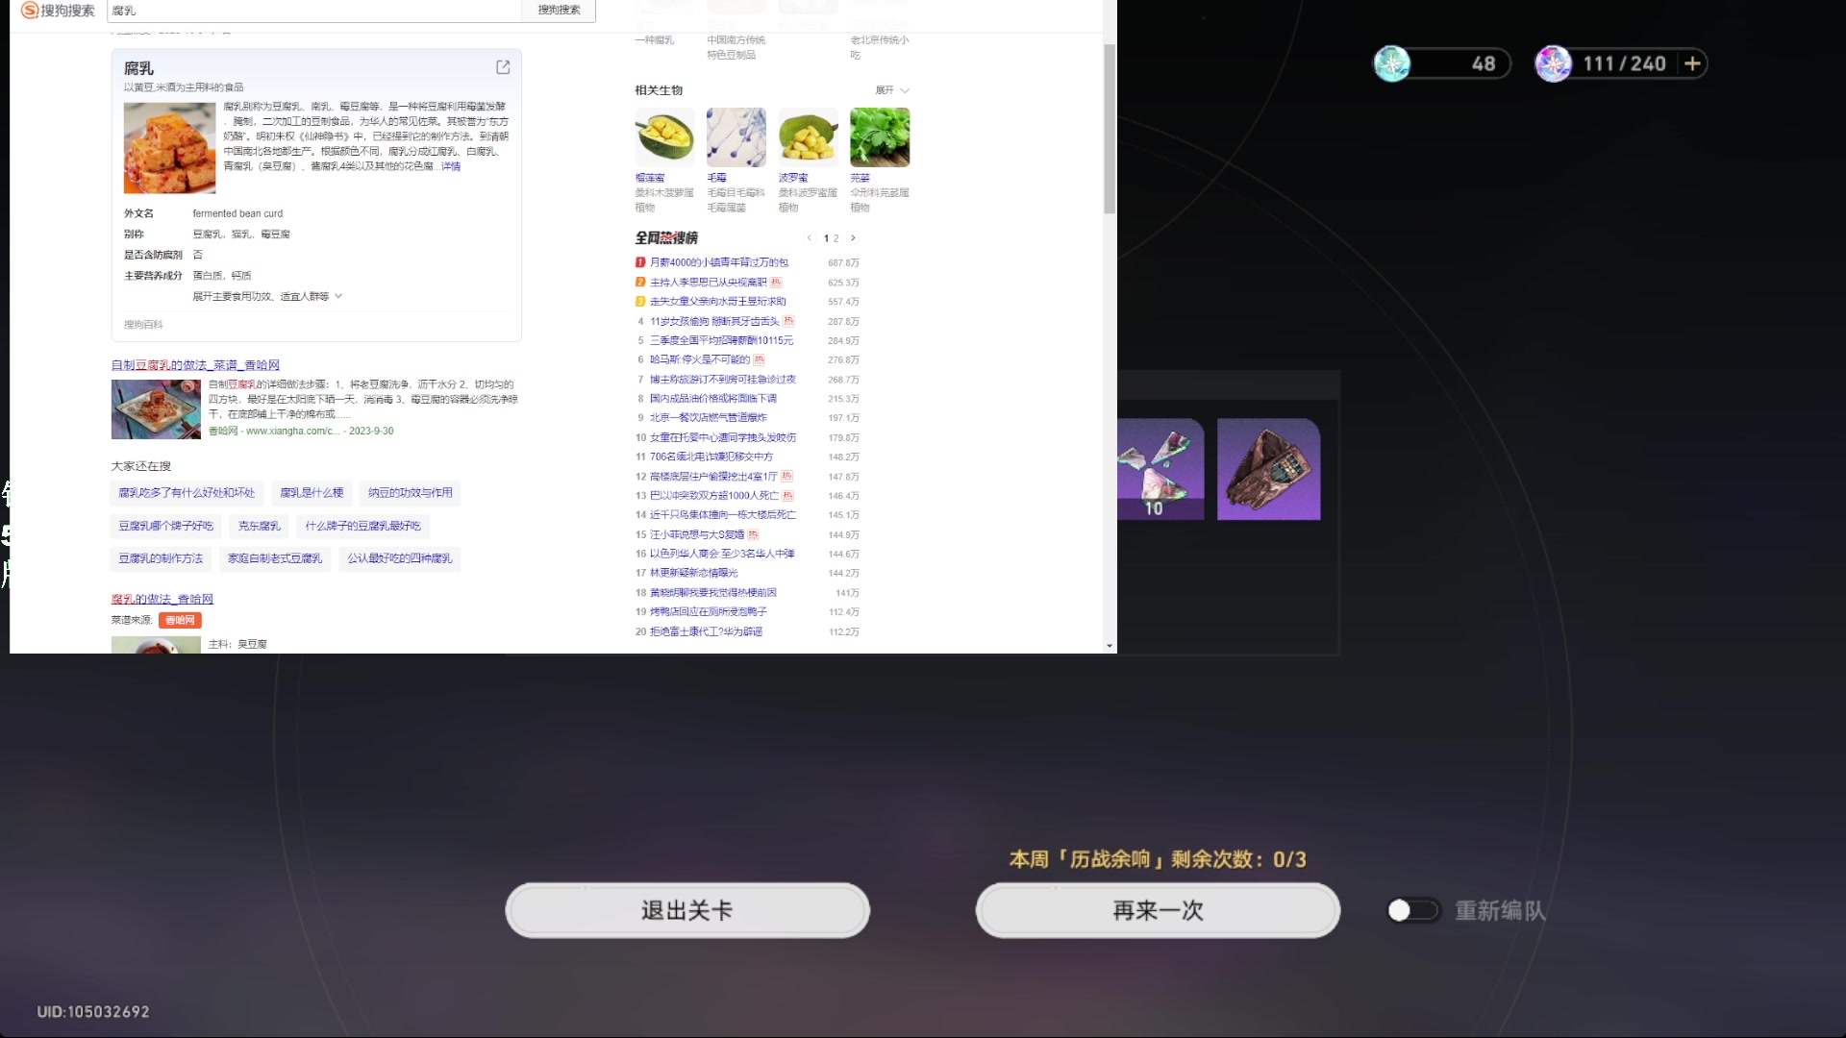Select the brown glove relic reward
Screen dimensions: 1846x1038
pos(1268,469)
